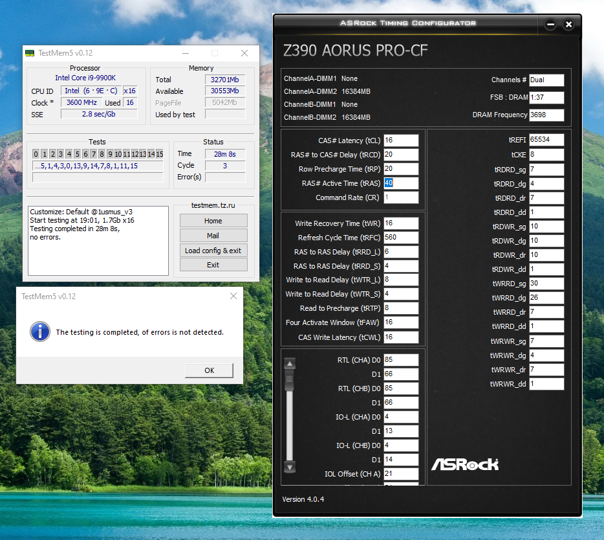This screenshot has width=604, height=540.
Task: Click the Total memory 32701Mb value
Action: (224, 80)
